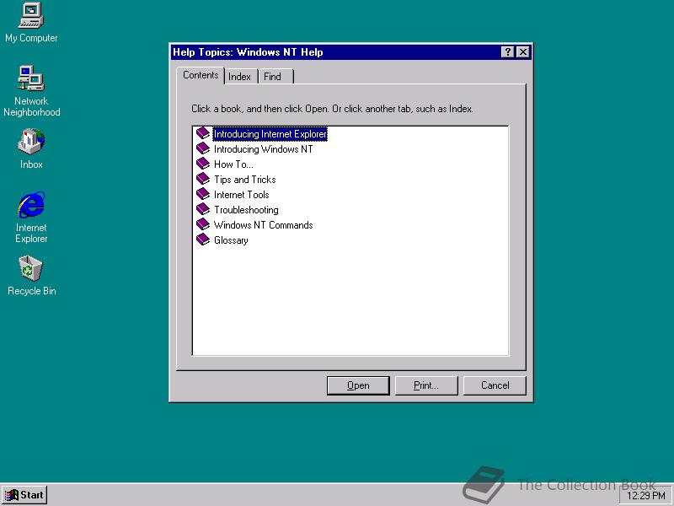Image resolution: width=674 pixels, height=506 pixels.
Task: Select the Introducing Internet Explorer topic
Action: (x=270, y=134)
